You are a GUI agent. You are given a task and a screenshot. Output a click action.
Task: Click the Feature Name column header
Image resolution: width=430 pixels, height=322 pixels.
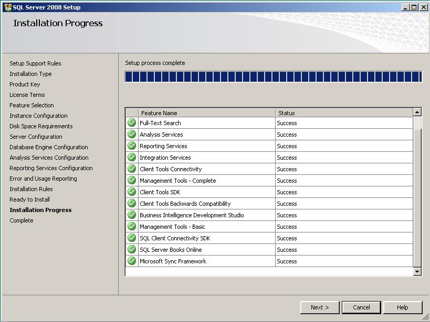(207, 113)
